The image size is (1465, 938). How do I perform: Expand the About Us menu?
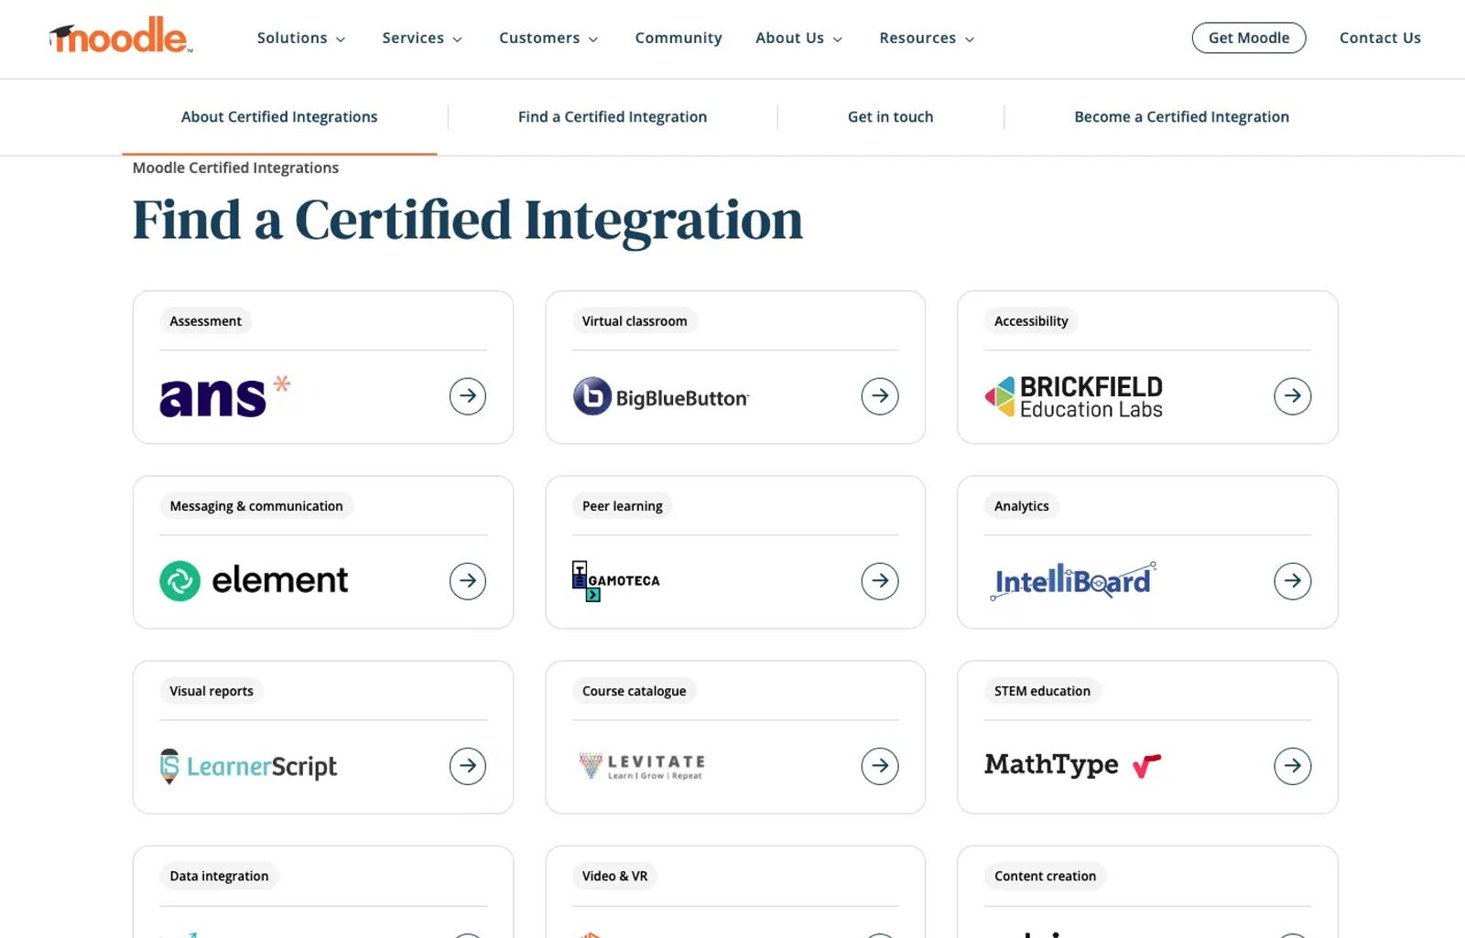click(x=798, y=38)
